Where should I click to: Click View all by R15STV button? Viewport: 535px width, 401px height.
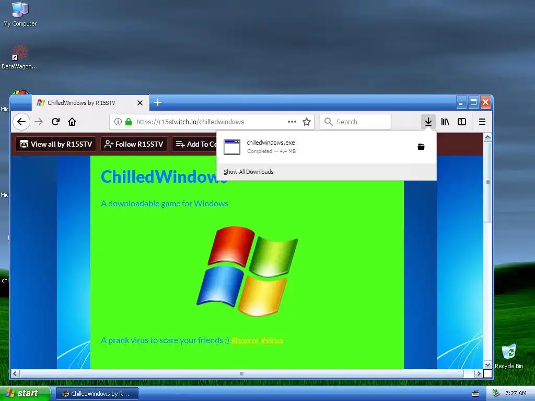tap(56, 144)
